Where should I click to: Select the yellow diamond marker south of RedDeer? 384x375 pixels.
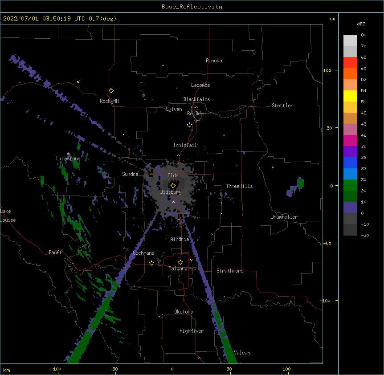click(x=189, y=125)
